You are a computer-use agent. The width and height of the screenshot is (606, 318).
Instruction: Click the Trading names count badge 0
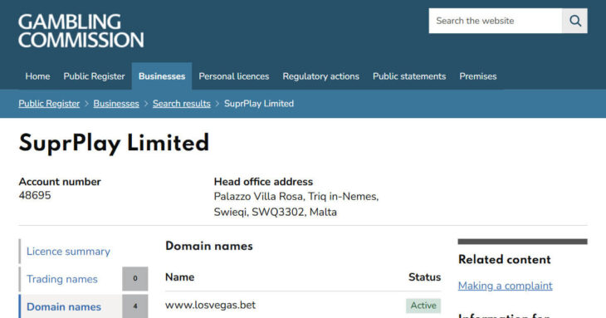(134, 279)
